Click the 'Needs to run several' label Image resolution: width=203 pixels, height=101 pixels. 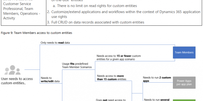(157, 100)
